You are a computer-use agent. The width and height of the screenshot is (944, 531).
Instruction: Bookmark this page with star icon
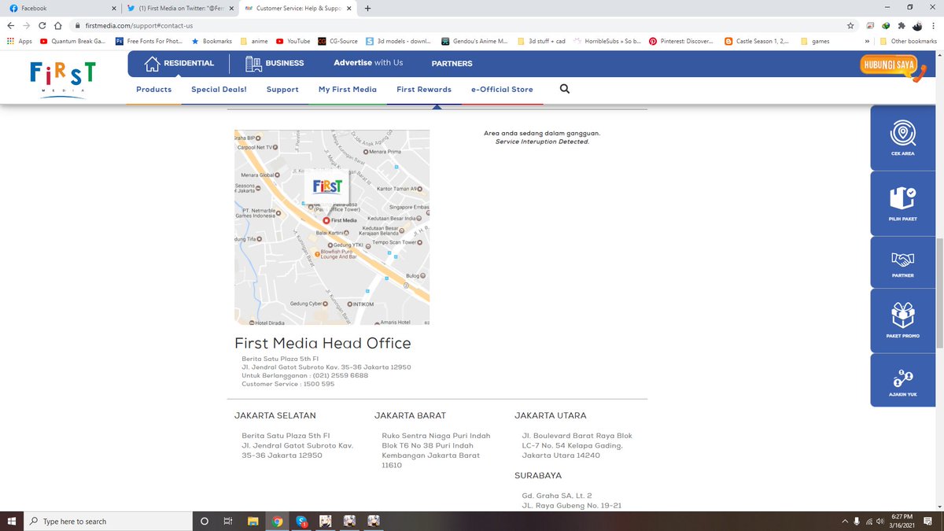(x=850, y=25)
